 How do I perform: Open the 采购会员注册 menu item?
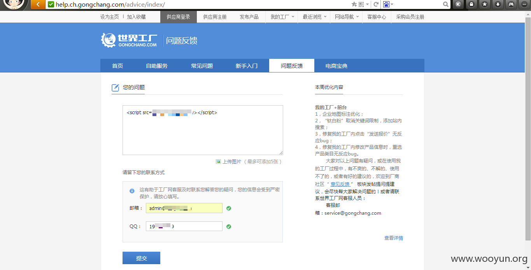pyautogui.click(x=410, y=17)
